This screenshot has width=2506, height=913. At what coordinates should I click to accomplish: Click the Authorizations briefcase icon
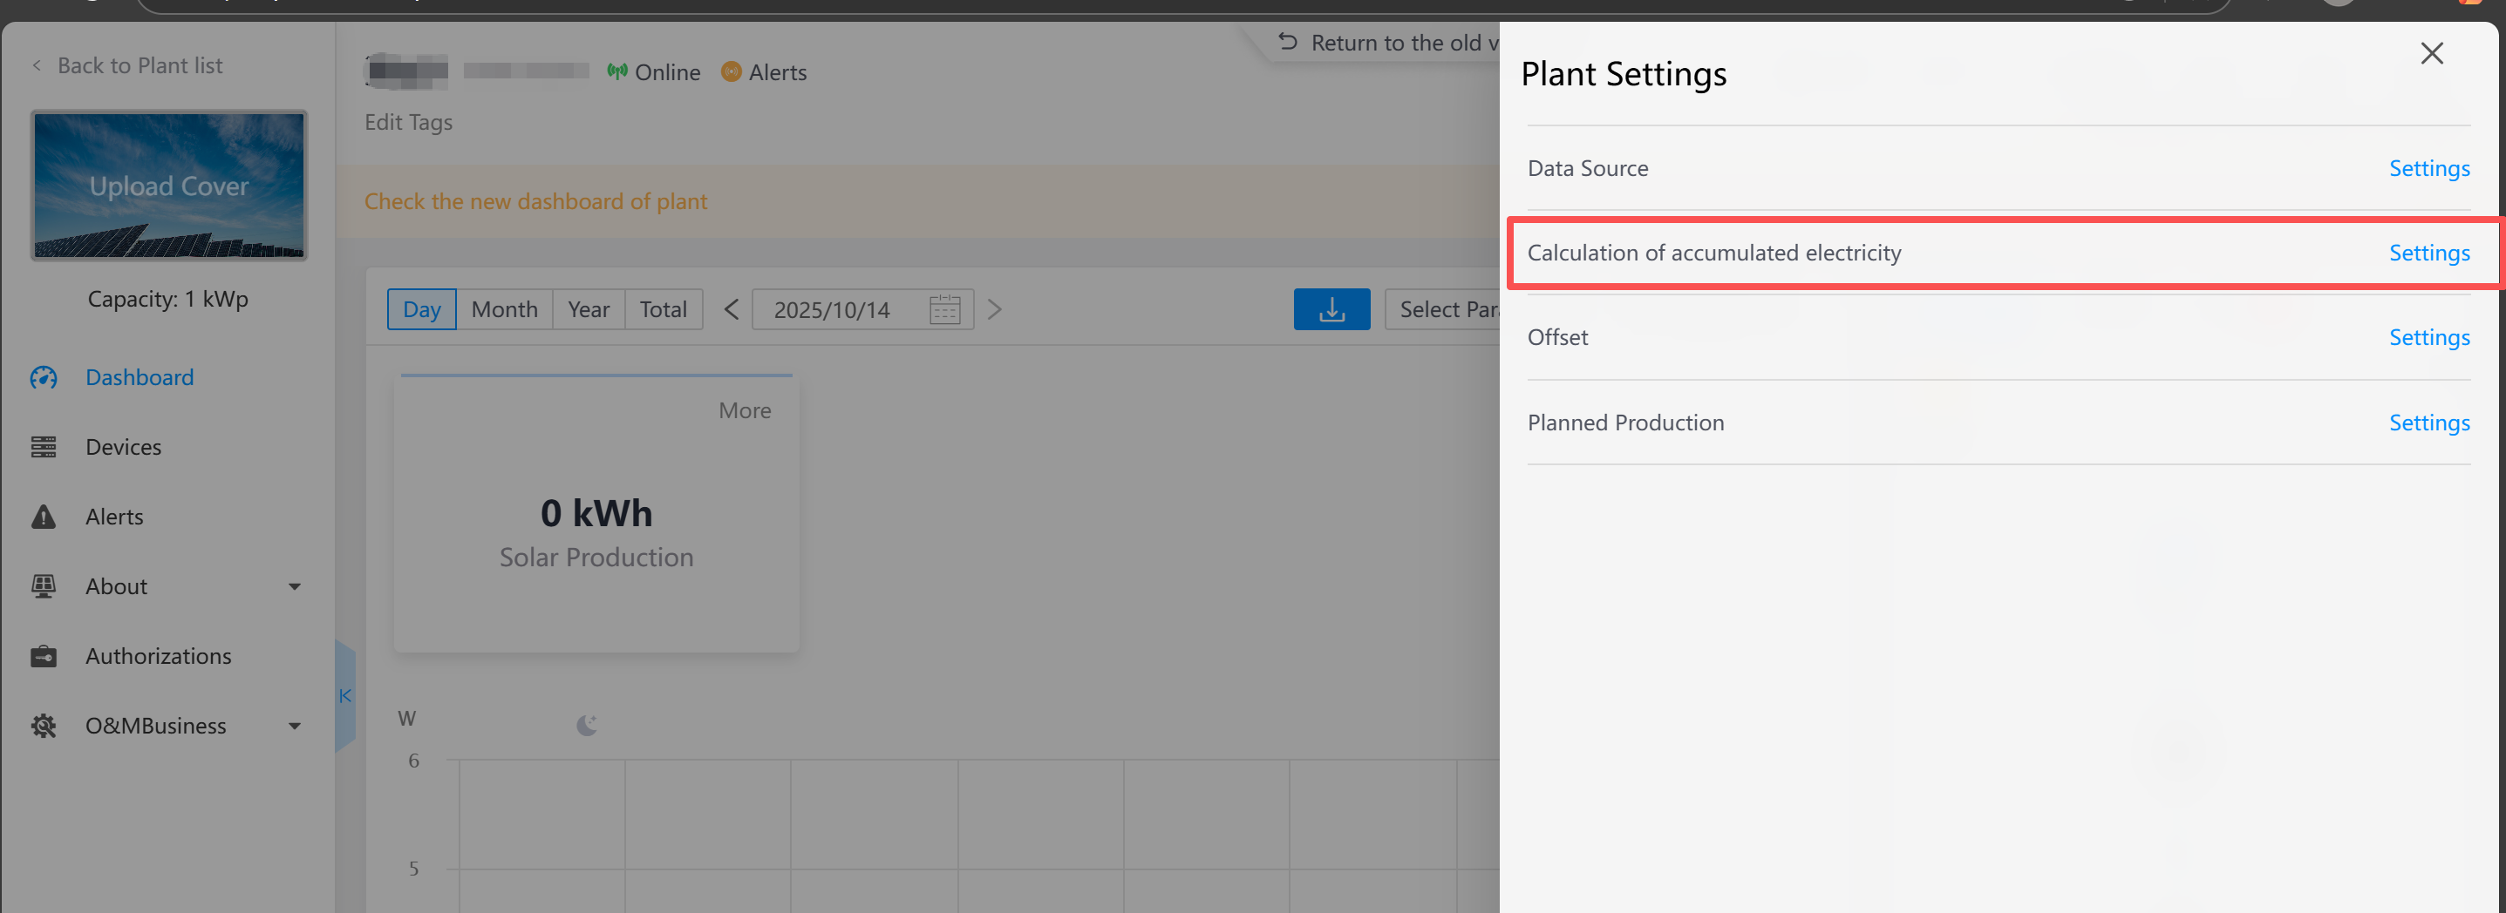pyautogui.click(x=44, y=656)
